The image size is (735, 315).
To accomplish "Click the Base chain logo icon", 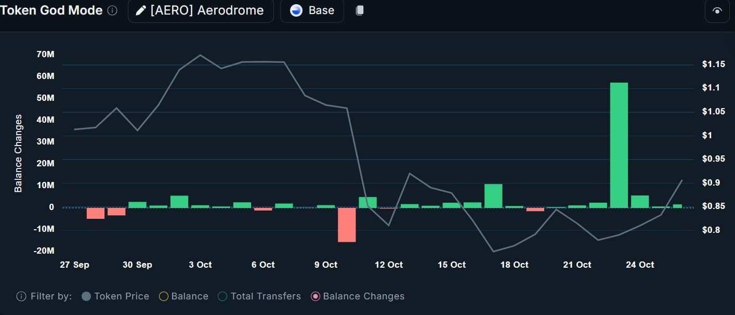I will click(296, 10).
